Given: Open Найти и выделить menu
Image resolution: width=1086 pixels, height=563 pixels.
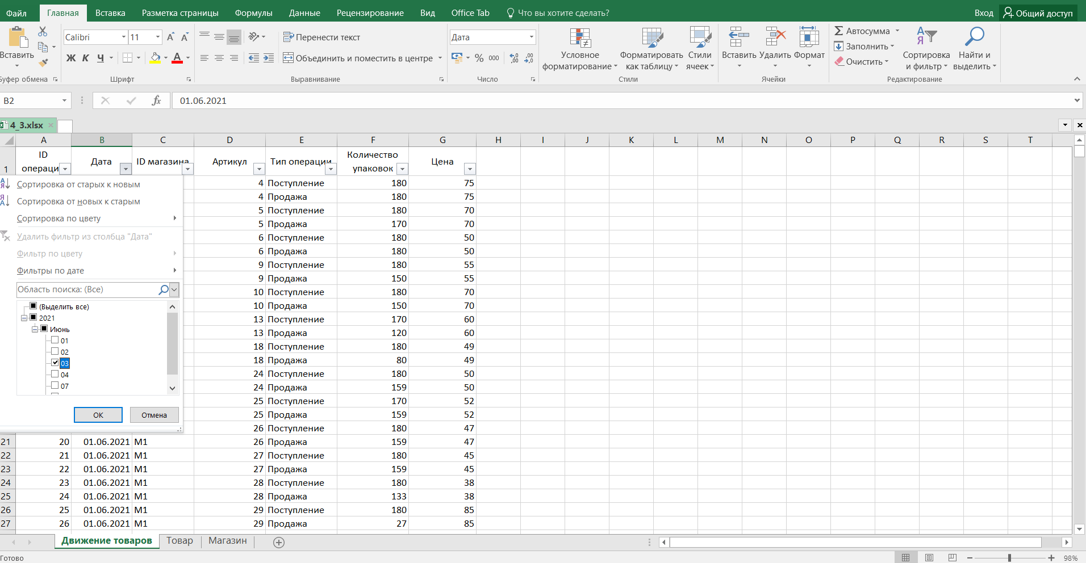Looking at the screenshot, I should point(975,49).
